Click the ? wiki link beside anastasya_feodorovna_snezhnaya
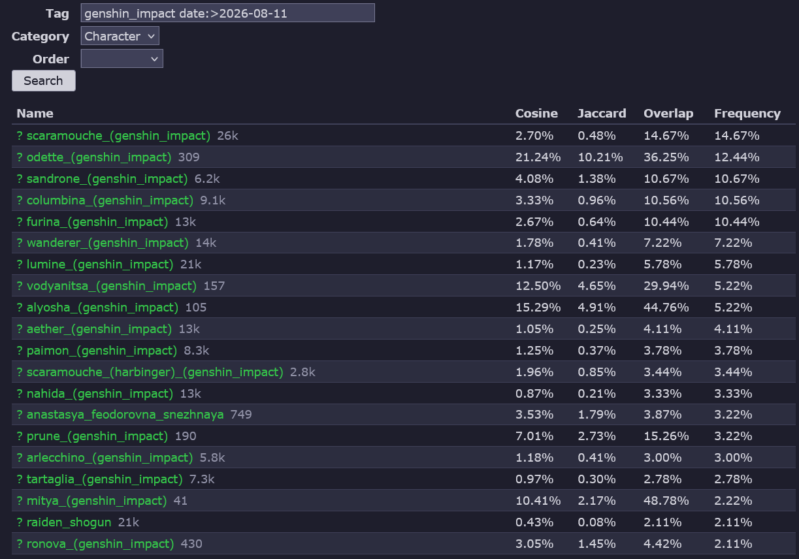799x559 pixels. 20,415
